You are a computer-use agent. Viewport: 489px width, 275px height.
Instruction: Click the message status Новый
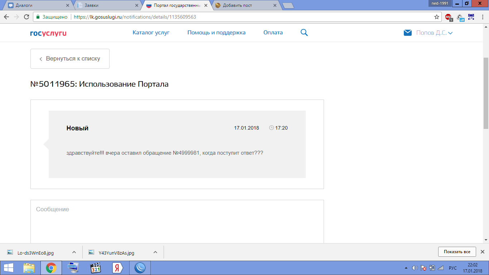click(77, 128)
